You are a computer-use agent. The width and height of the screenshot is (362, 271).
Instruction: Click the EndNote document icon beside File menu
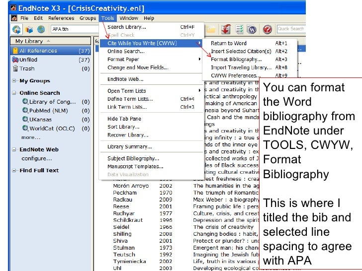coord(14,18)
